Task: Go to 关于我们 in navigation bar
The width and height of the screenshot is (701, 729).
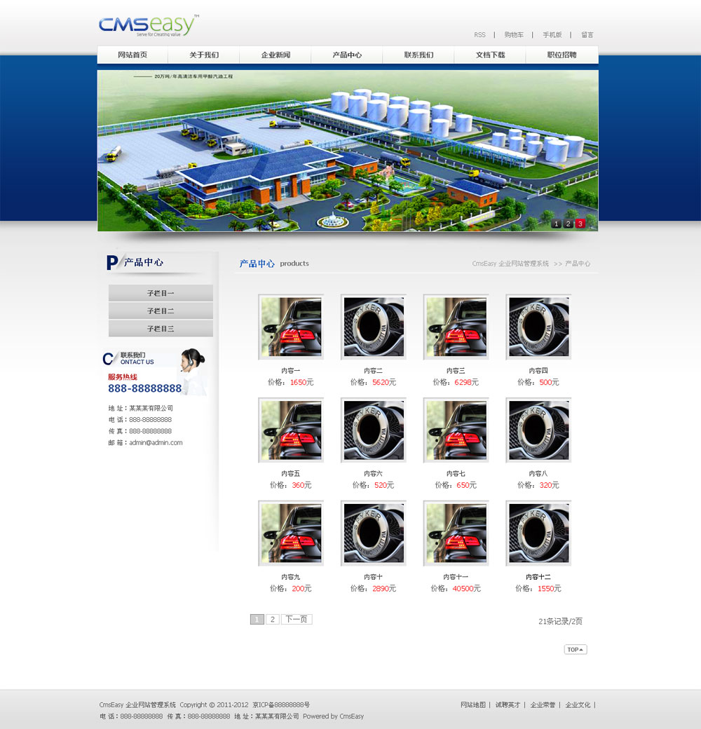Action: pyautogui.click(x=204, y=55)
